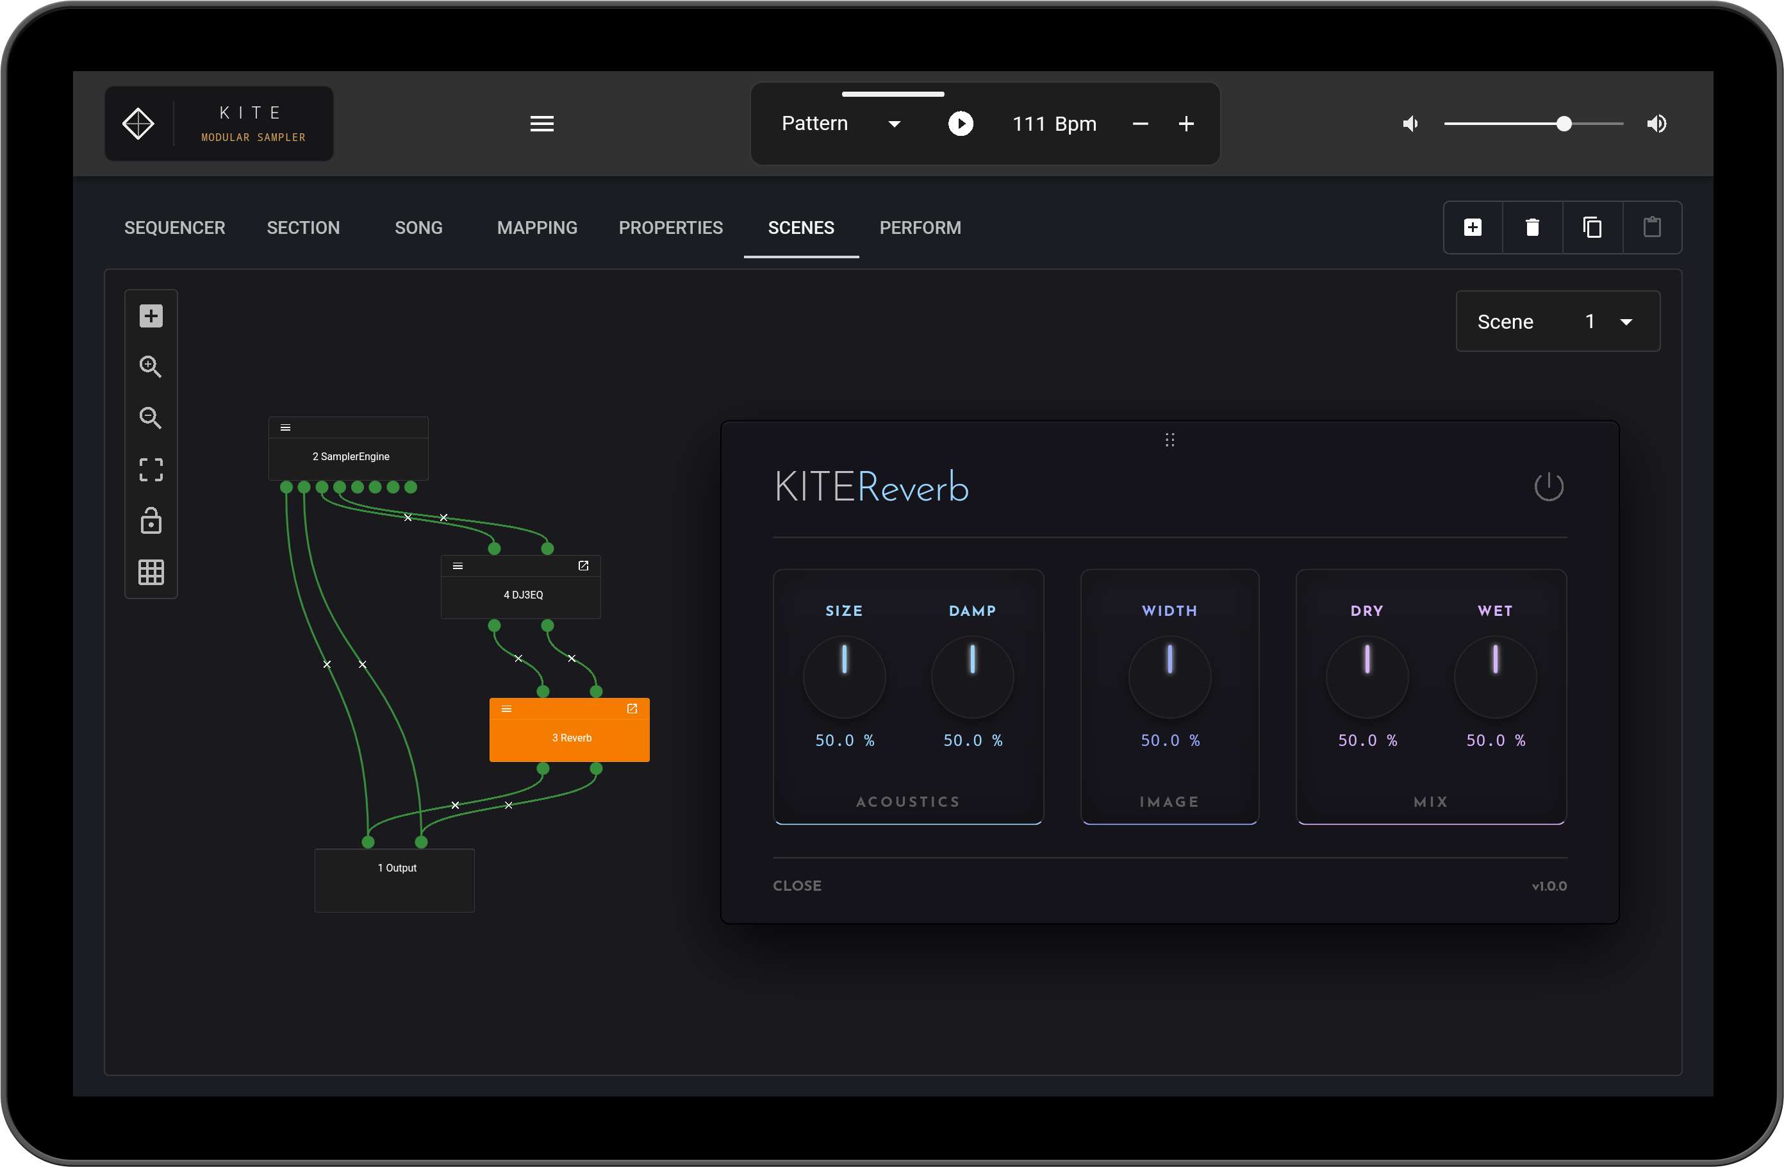Click CLOSE on the reverb panel
This screenshot has width=1784, height=1167.
tap(797, 885)
